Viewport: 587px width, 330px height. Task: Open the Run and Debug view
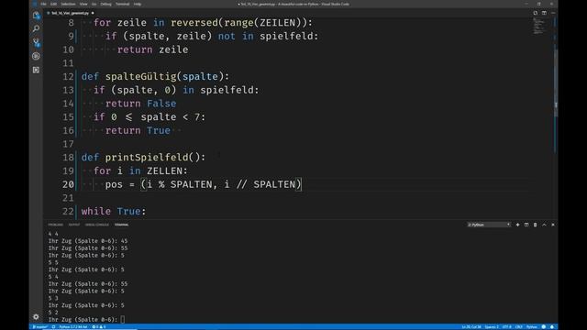(x=36, y=56)
